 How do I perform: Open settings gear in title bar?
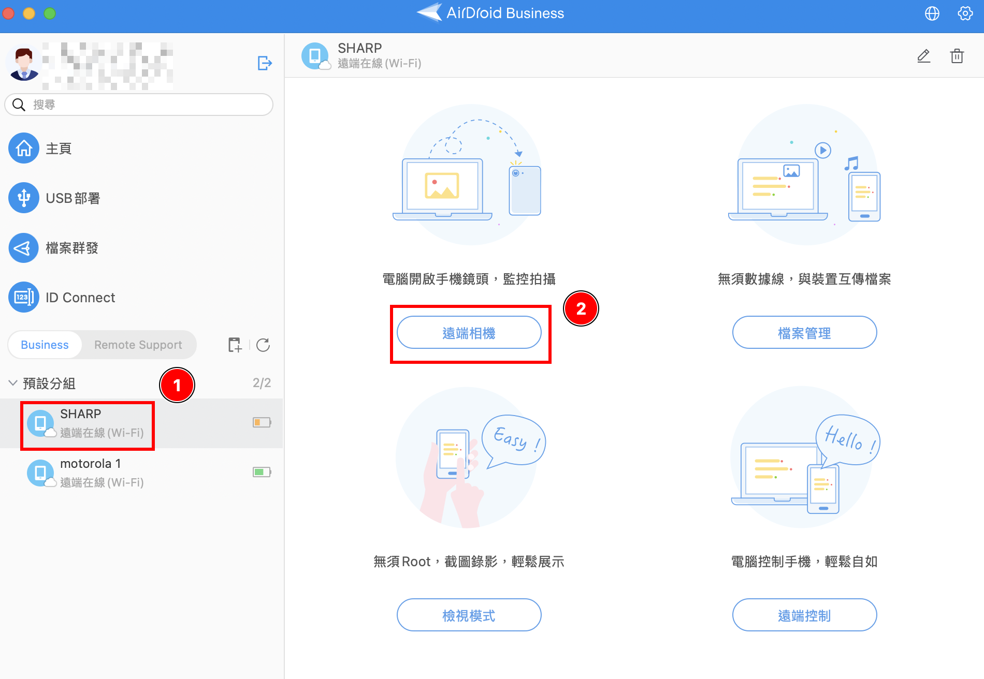tap(965, 13)
